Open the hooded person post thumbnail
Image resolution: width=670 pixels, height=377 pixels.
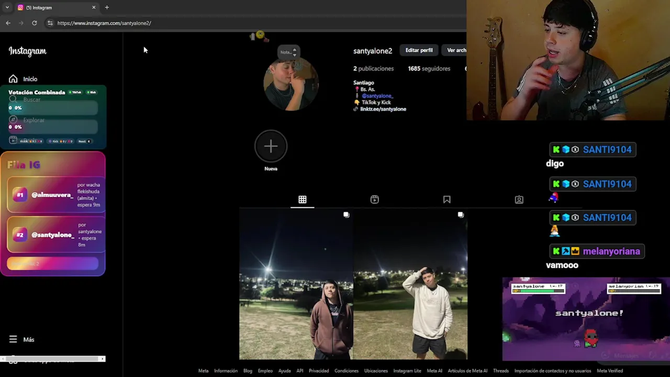click(296, 284)
